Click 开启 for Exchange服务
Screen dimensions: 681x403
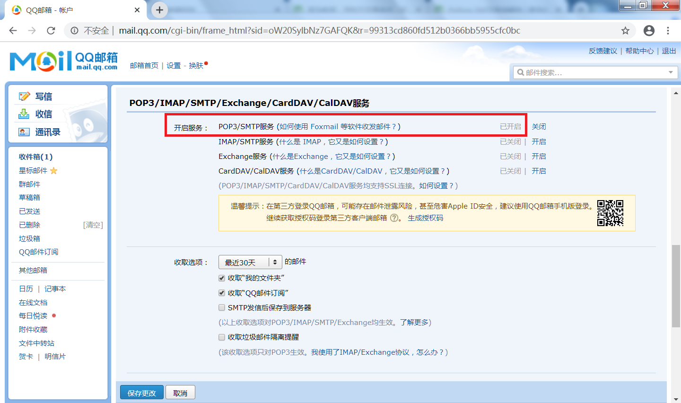pos(539,156)
